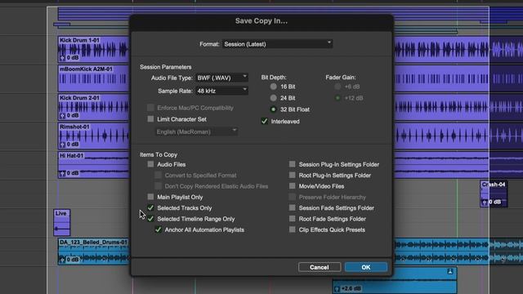
Task: Click clip gain icon on Crash-04 clip
Action: (x=485, y=202)
